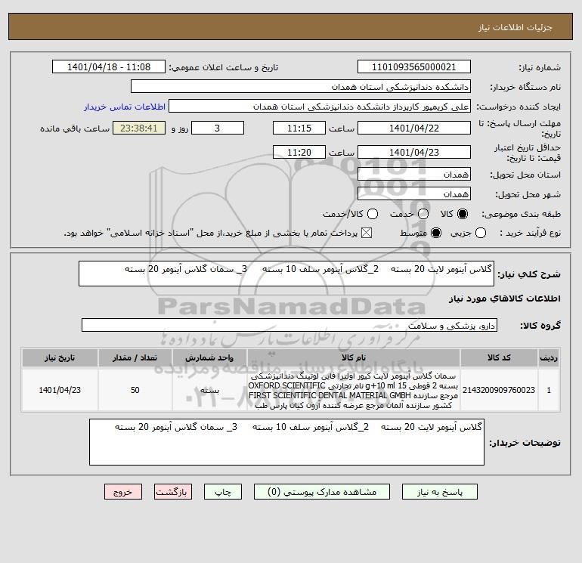This screenshot has width=582, height=563.
Task: Click the announcement date field 1401/04/18 - 11:08
Action: (x=109, y=67)
